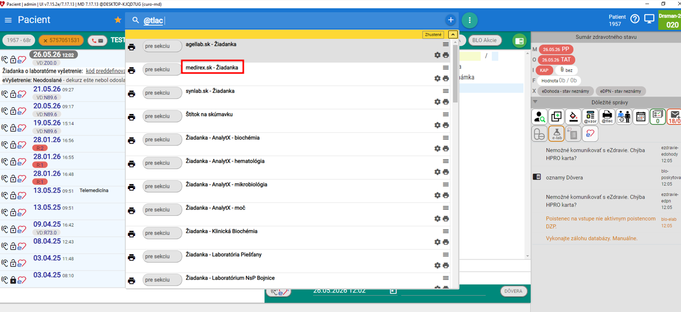Click the search magnifier icon
This screenshot has height=312, width=681.
click(136, 20)
